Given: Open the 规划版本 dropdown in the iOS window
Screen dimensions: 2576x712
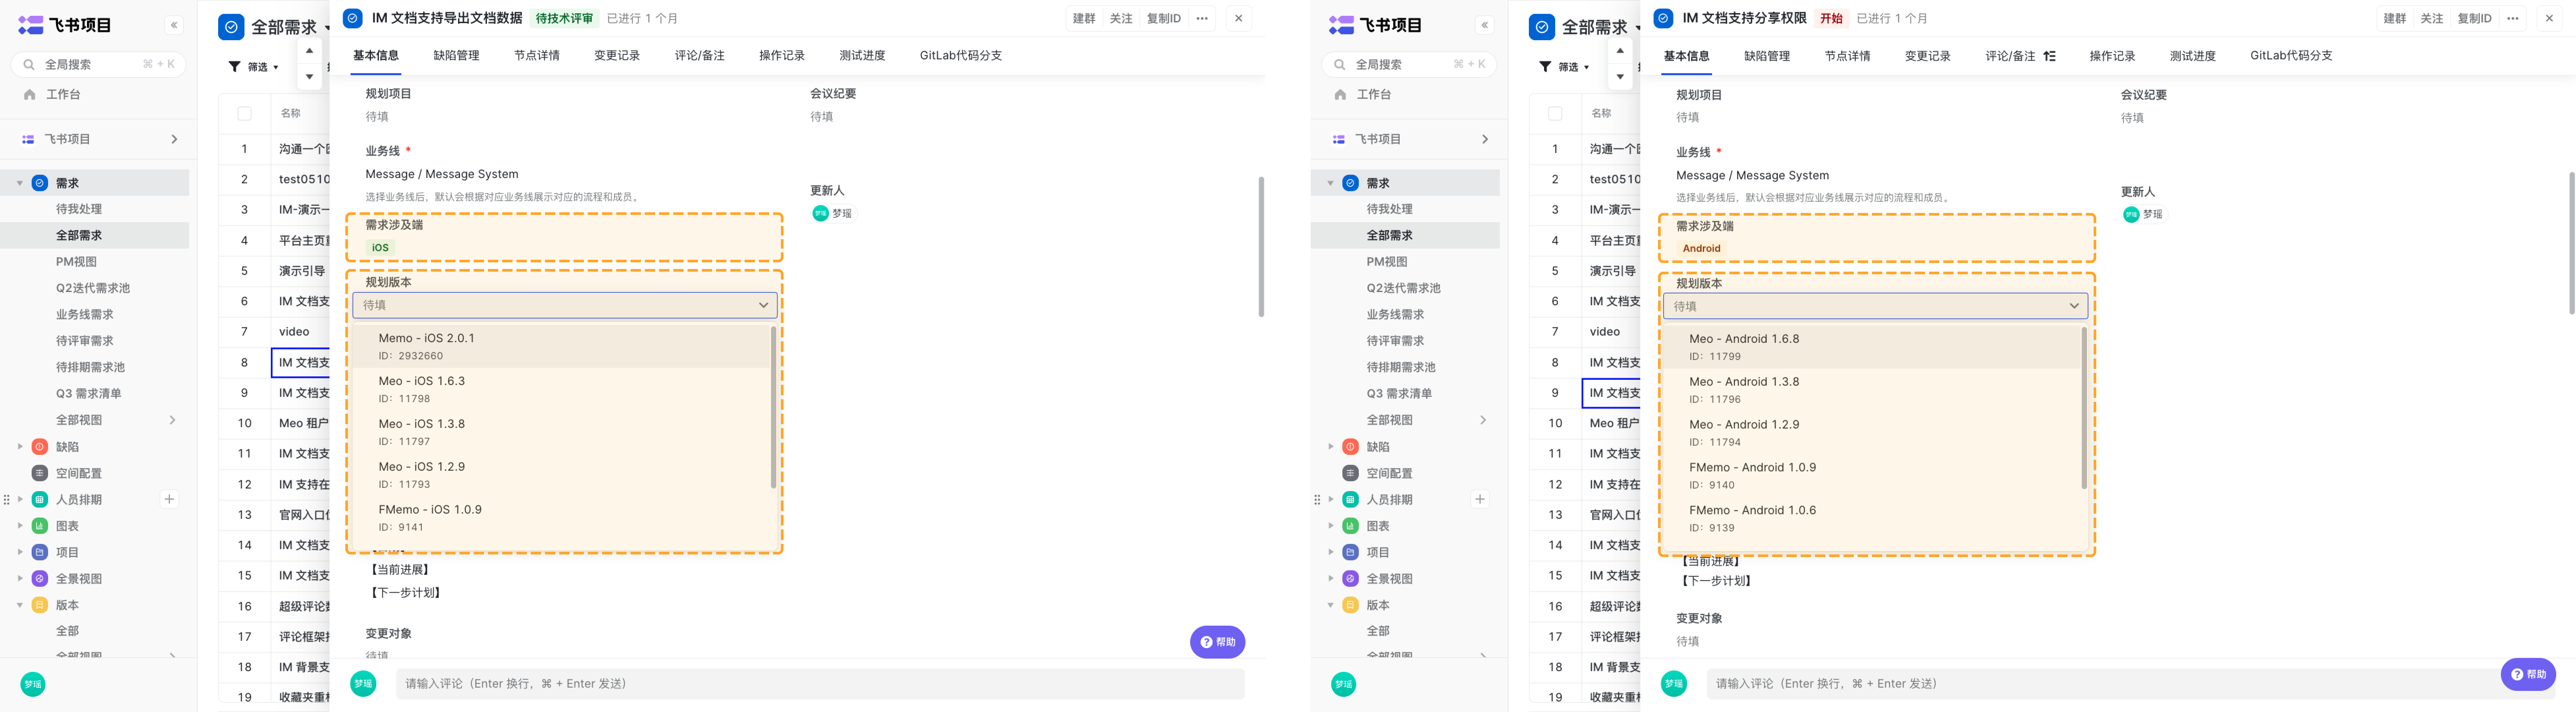Looking at the screenshot, I should pos(565,305).
